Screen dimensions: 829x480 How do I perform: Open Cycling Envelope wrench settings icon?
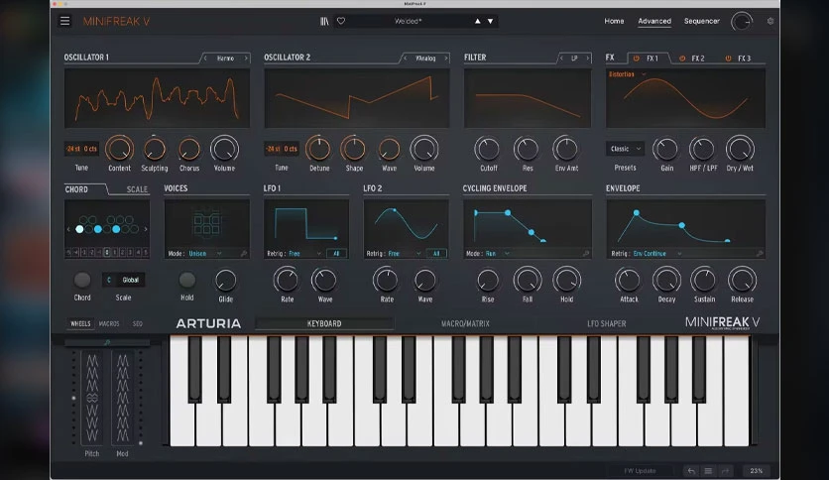tap(586, 254)
